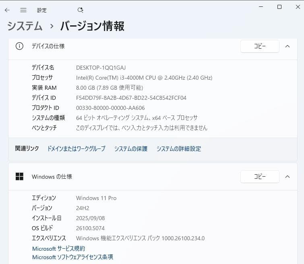Collapse the Windows の仕様 section chevron
Screen dimensions: 304x264
pos(287,176)
